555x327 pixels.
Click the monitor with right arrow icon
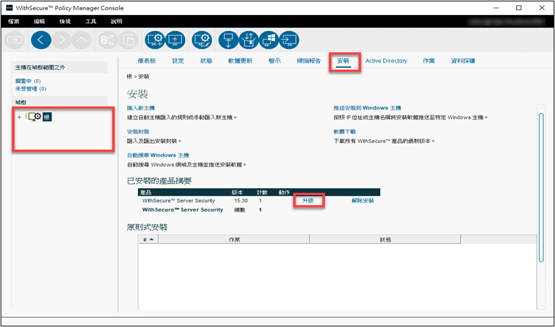[289, 39]
